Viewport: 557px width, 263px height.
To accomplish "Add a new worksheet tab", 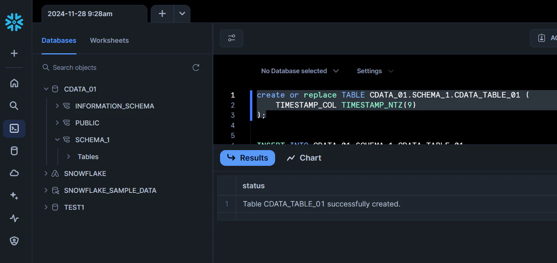I will coord(162,14).
